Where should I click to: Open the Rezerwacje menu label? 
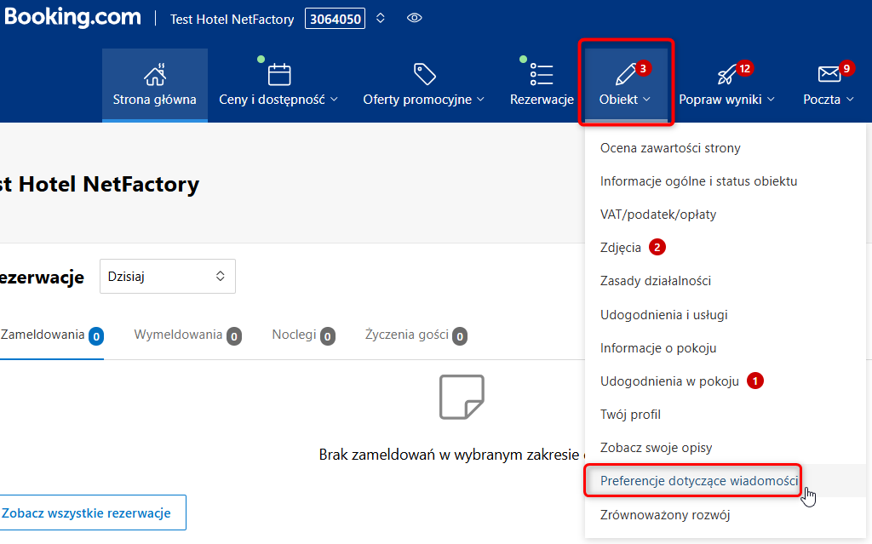542,100
